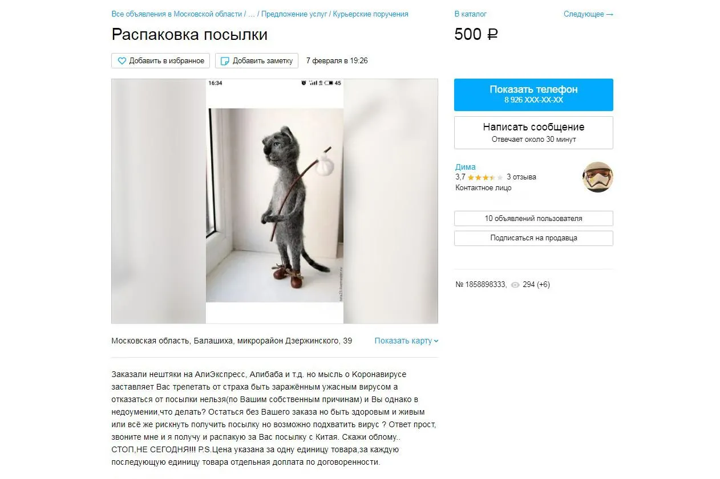Subscribe via Подписаться на продавца
This screenshot has width=720, height=479.
click(x=533, y=238)
